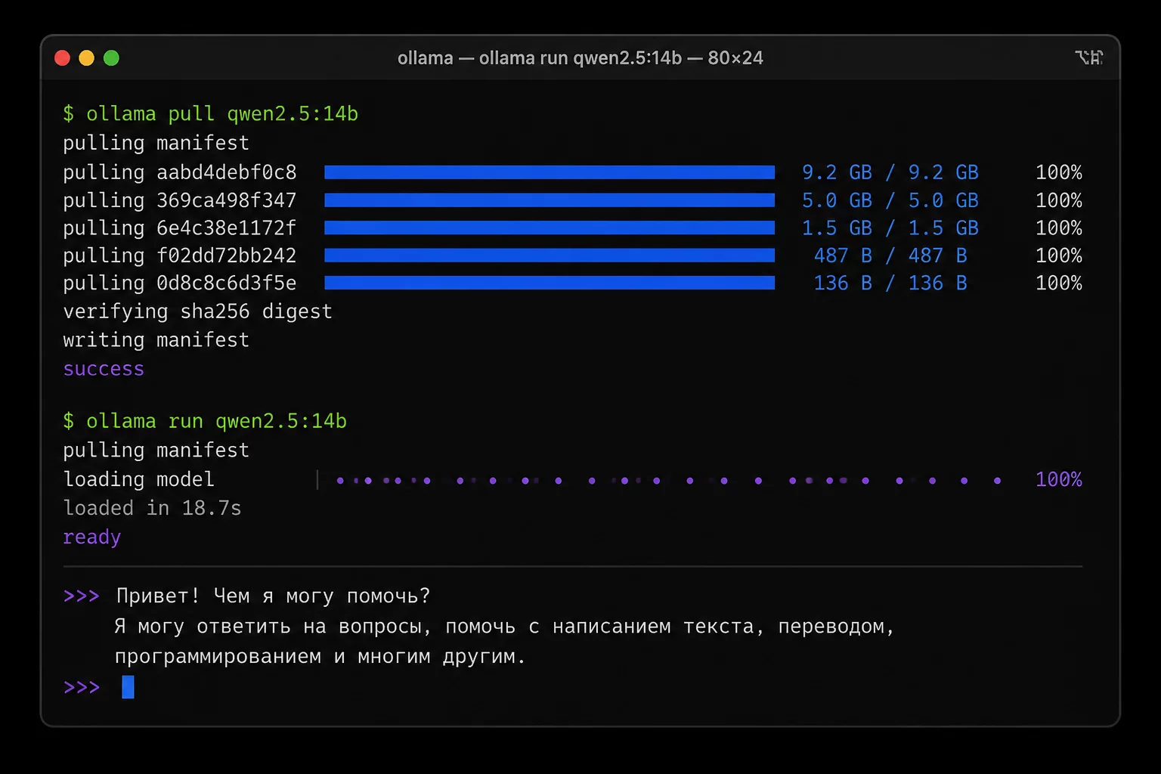Viewport: 1161px width, 774px height.
Task: Click 'pulling manifest' under the run command
Action: click(x=156, y=450)
